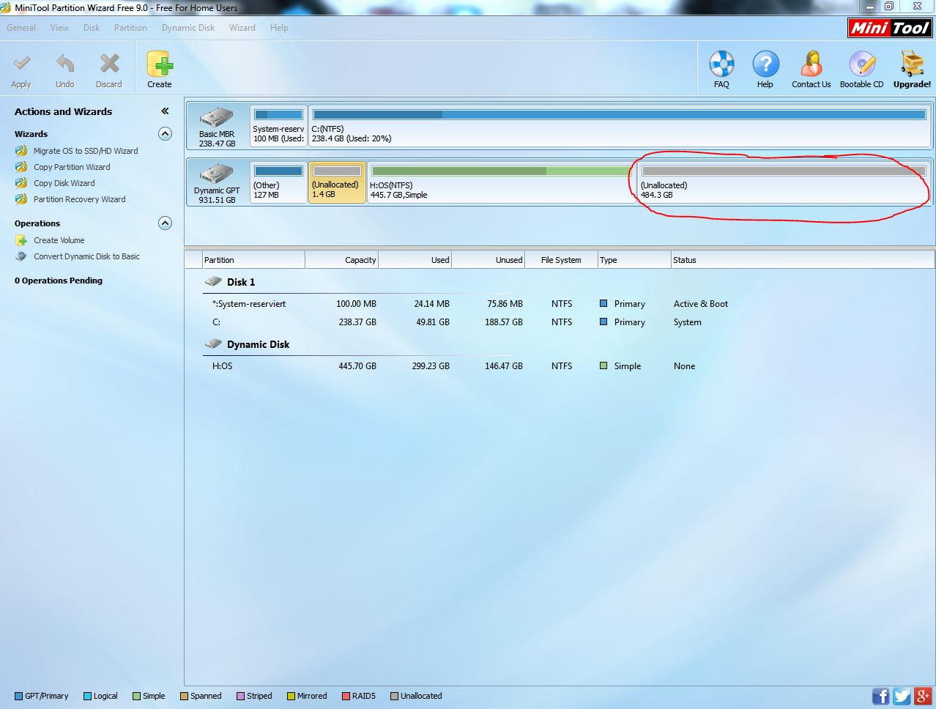Click the Partition column header
936x709 pixels.
click(x=253, y=260)
